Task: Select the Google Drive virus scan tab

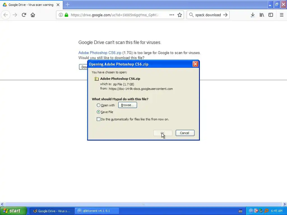Action: [31, 5]
